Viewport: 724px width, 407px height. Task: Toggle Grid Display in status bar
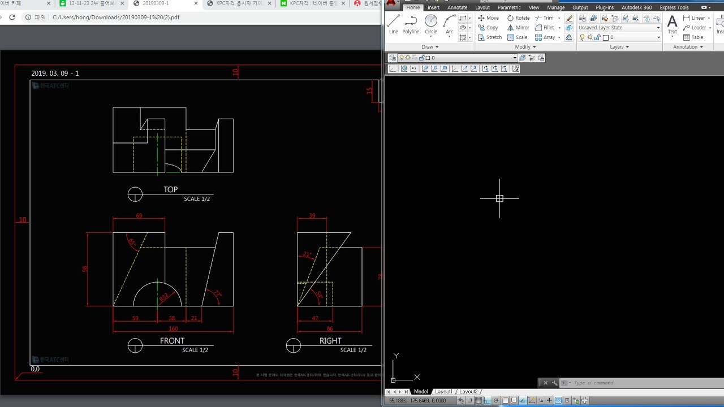[x=479, y=400]
